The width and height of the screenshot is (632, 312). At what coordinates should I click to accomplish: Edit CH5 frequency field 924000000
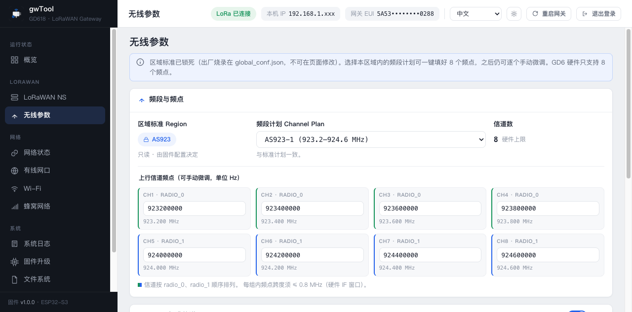(195, 255)
